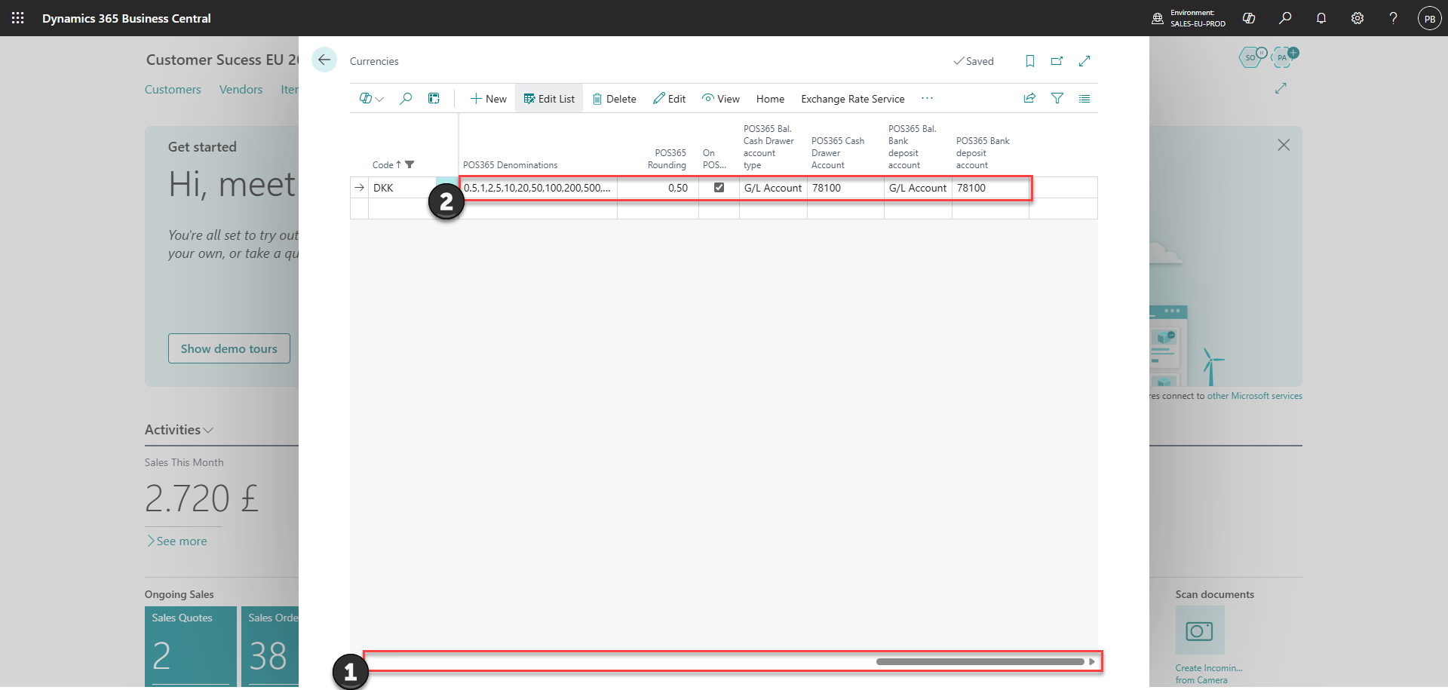Click the right arrow of horizontal scrollbar
Viewport: 1448px width, 690px height.
tap(1091, 661)
